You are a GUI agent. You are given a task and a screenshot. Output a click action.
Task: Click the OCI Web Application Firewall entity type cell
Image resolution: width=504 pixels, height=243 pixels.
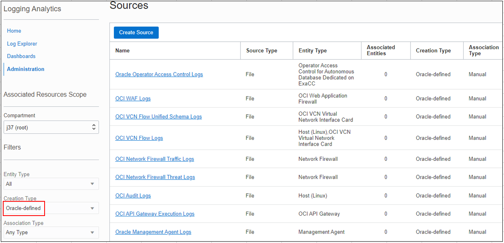tap(323, 98)
